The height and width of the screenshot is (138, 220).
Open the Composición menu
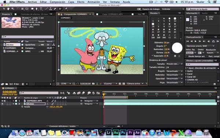(x=58, y=2)
